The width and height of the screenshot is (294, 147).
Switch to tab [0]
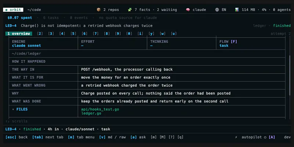pyautogui.click(x=129, y=34)
